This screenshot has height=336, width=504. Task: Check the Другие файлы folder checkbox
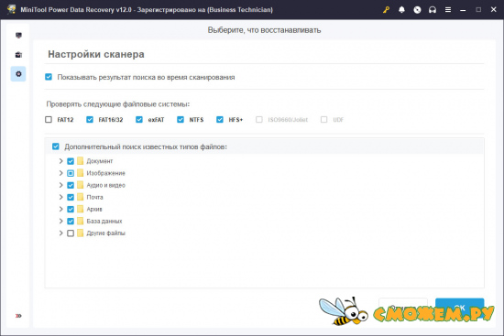71,233
